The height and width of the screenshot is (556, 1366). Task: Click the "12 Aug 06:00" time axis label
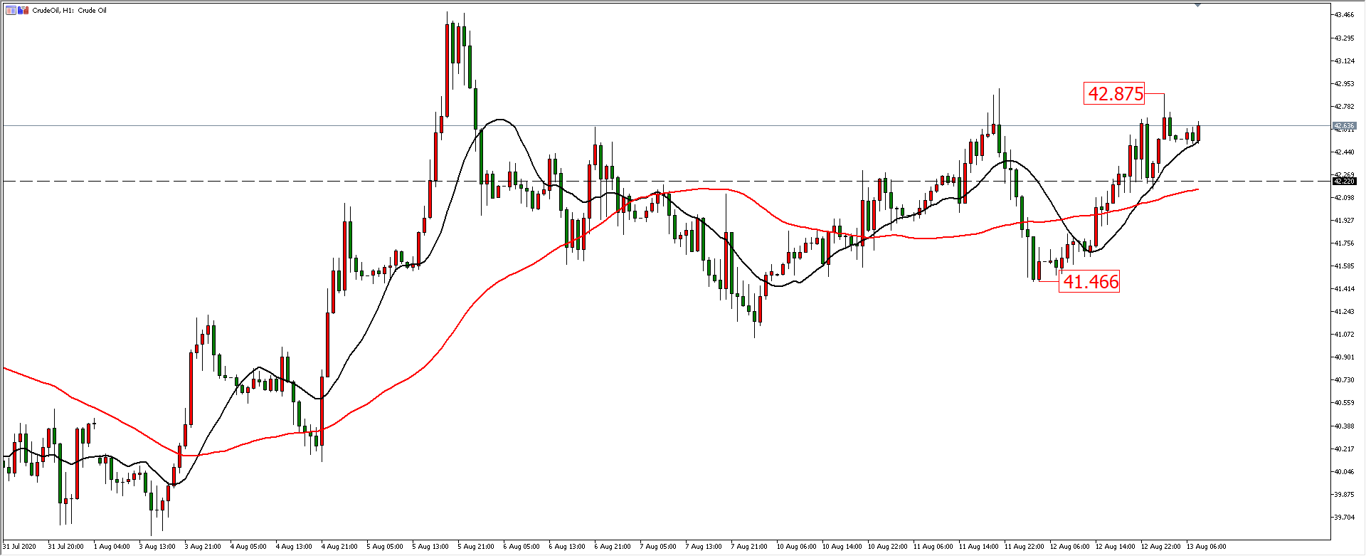(x=1069, y=547)
